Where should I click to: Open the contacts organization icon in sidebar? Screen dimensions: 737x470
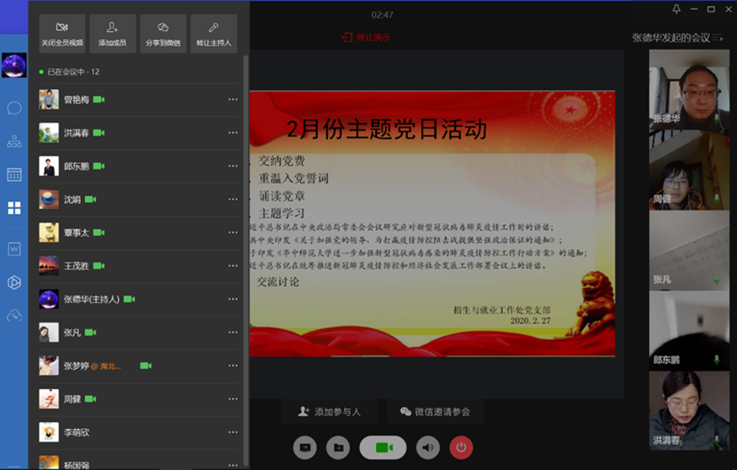[x=14, y=141]
